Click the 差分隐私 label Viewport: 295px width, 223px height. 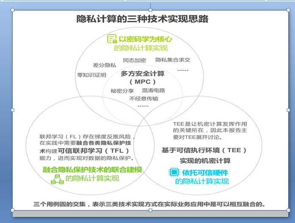(104, 65)
